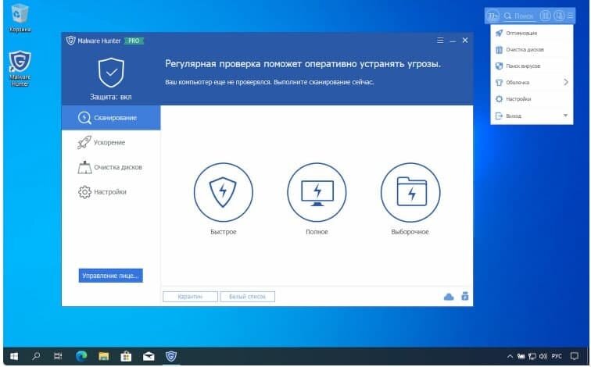Launch Microsoft Edge from taskbar
Screen dimensions: 591x367
tap(81, 356)
